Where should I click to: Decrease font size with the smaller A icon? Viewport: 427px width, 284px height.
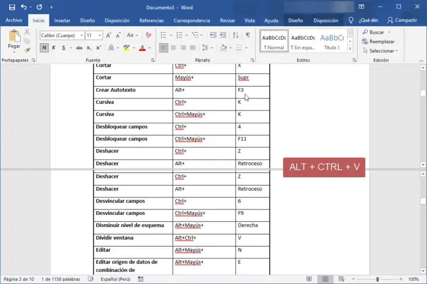pos(118,35)
